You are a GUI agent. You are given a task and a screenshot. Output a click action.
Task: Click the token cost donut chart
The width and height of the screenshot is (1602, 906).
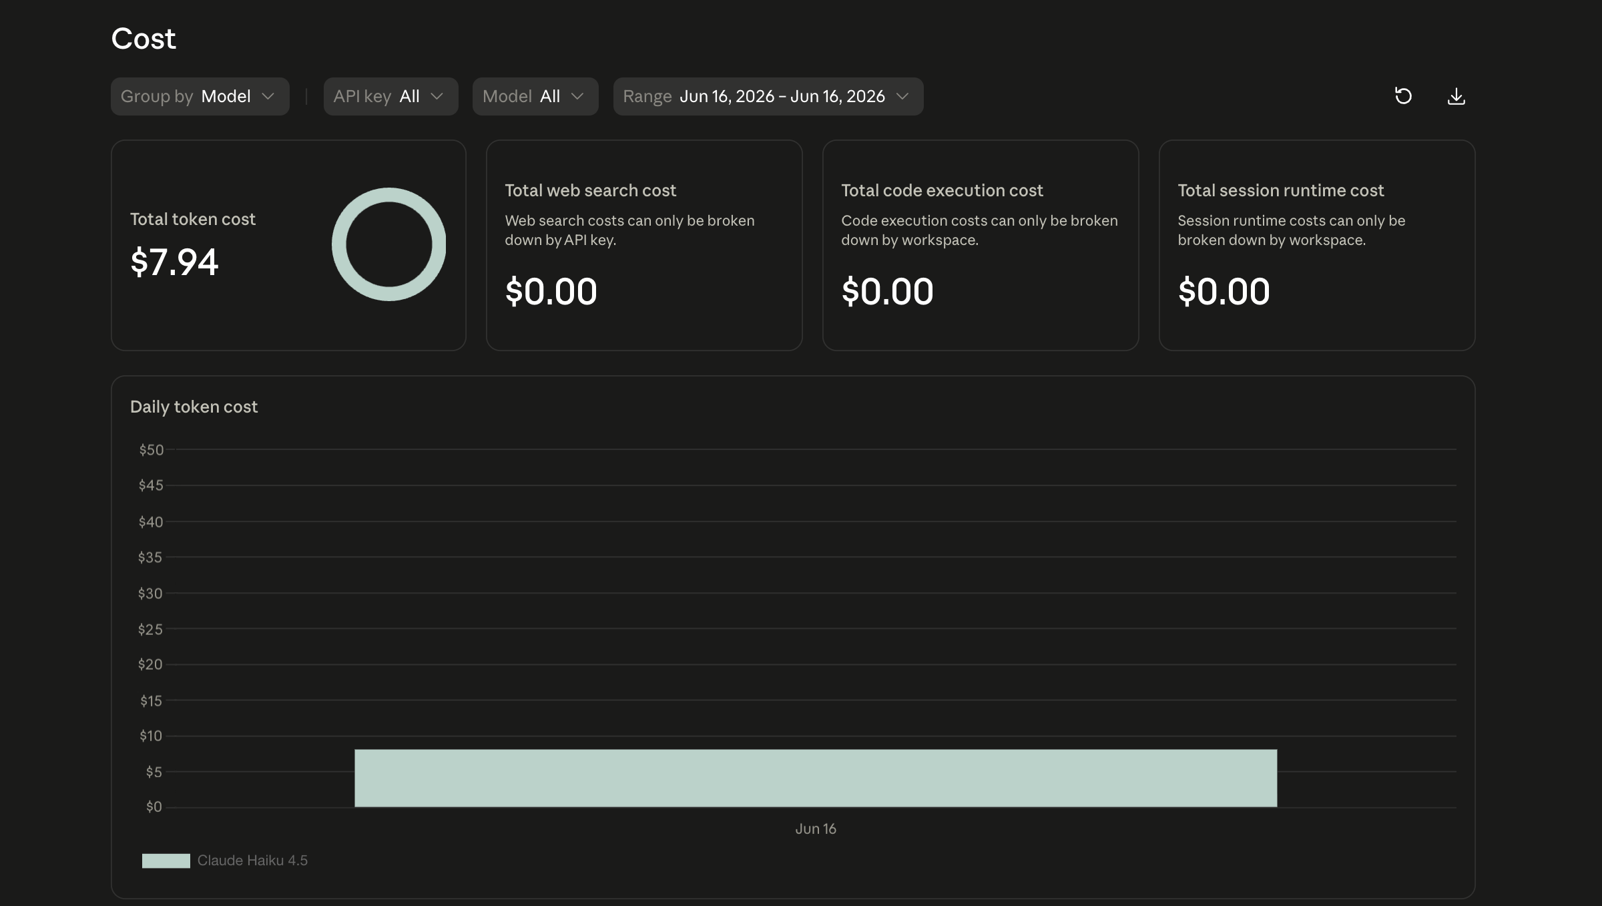[x=388, y=244]
